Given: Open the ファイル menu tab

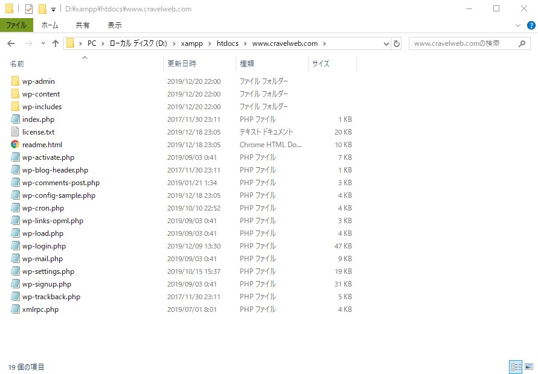Looking at the screenshot, I should click(16, 25).
